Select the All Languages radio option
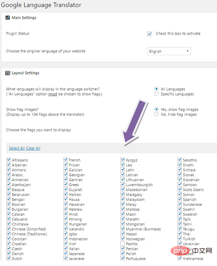The height and width of the screenshot is (266, 217). 156,89
